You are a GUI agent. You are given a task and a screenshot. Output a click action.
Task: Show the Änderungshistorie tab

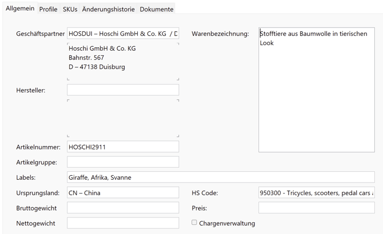pyautogui.click(x=109, y=9)
